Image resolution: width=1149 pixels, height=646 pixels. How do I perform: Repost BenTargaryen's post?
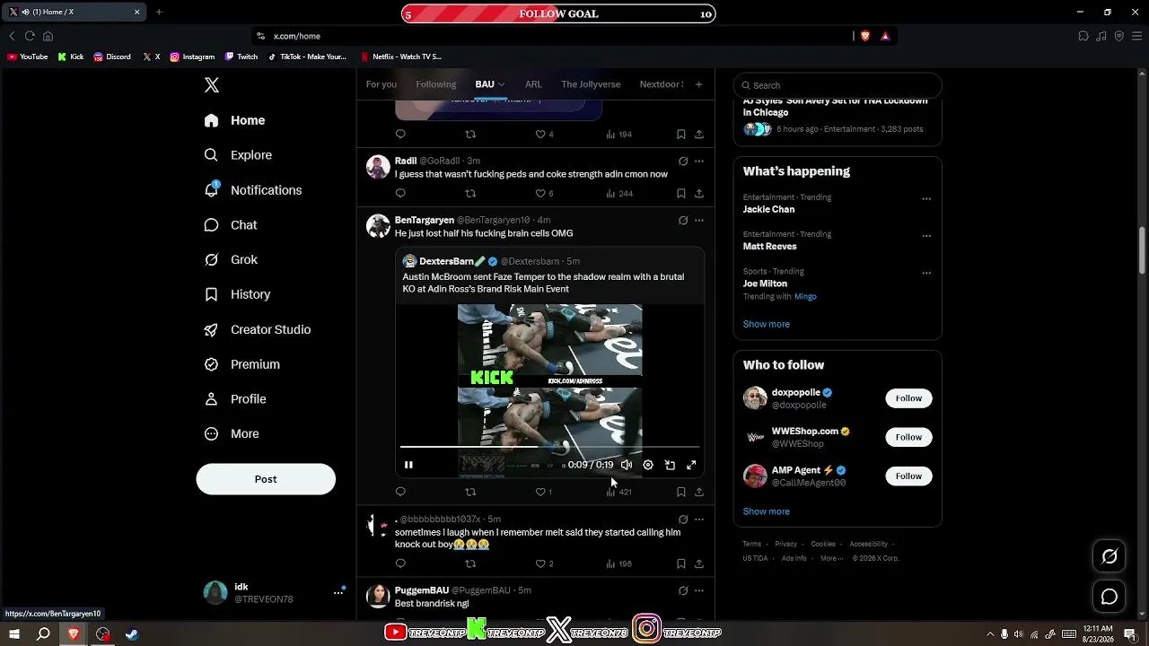(470, 492)
